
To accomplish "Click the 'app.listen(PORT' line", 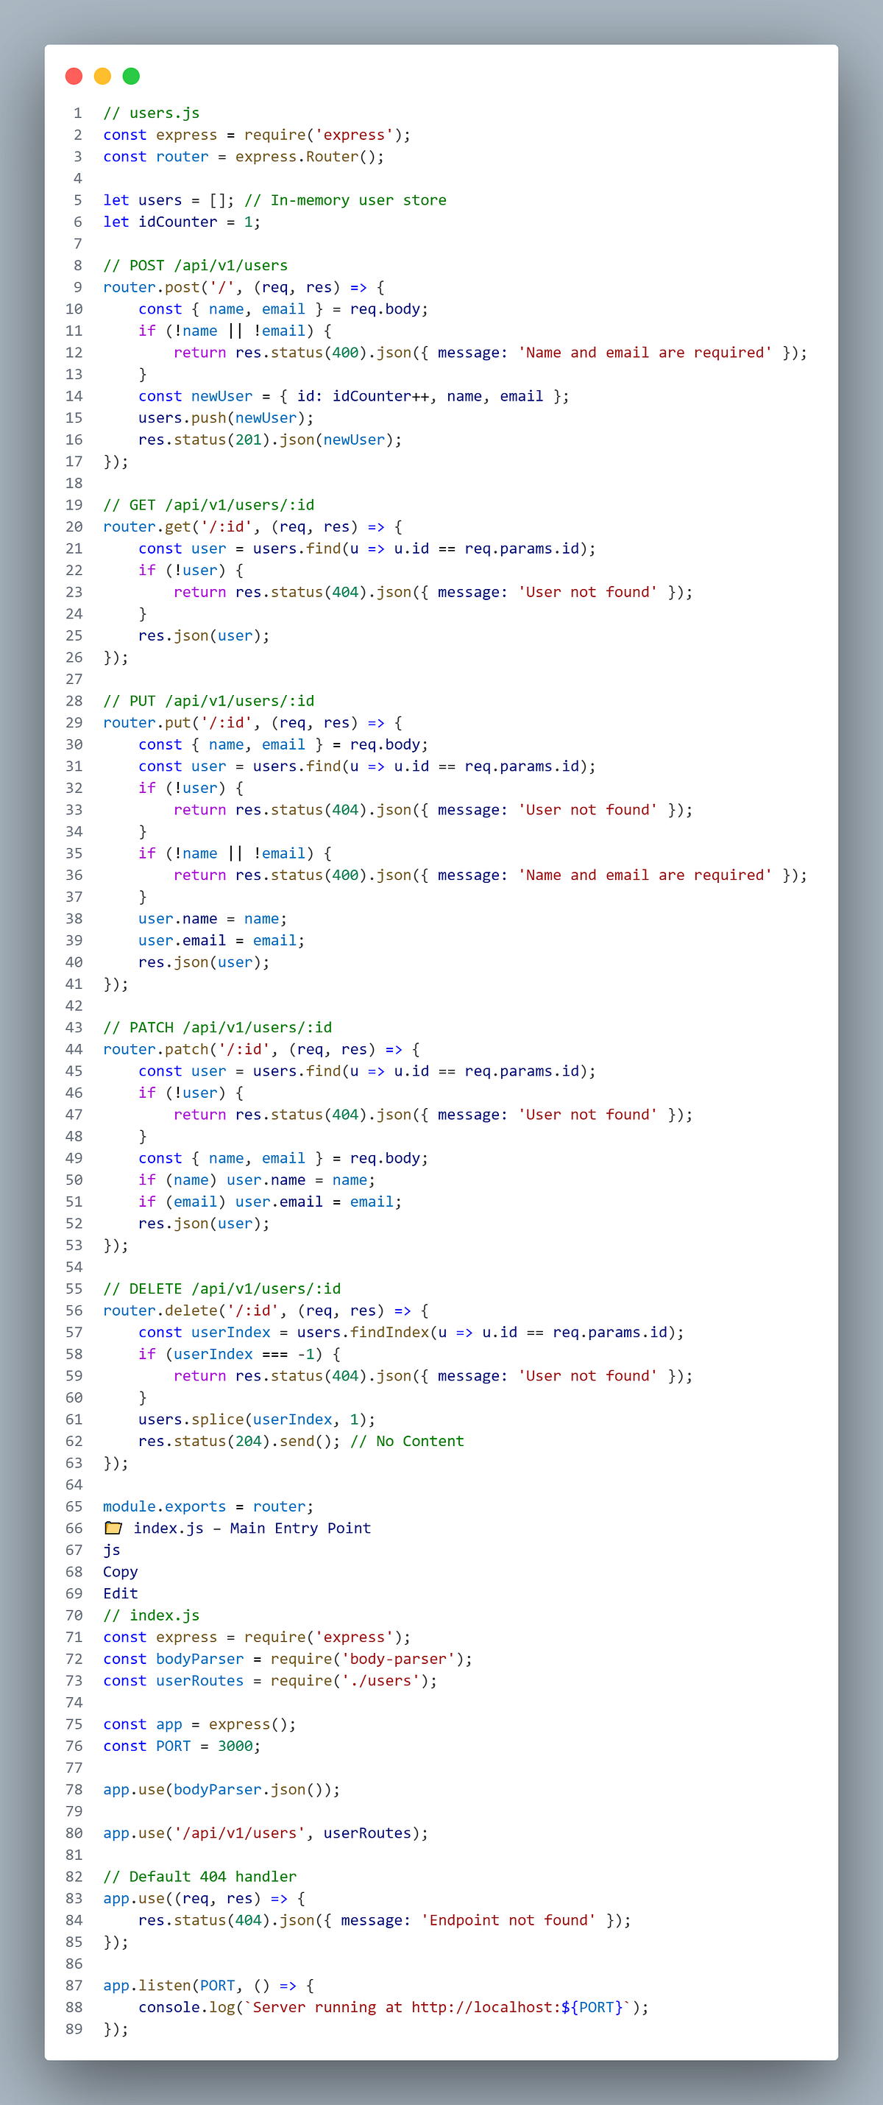I will [x=208, y=1986].
